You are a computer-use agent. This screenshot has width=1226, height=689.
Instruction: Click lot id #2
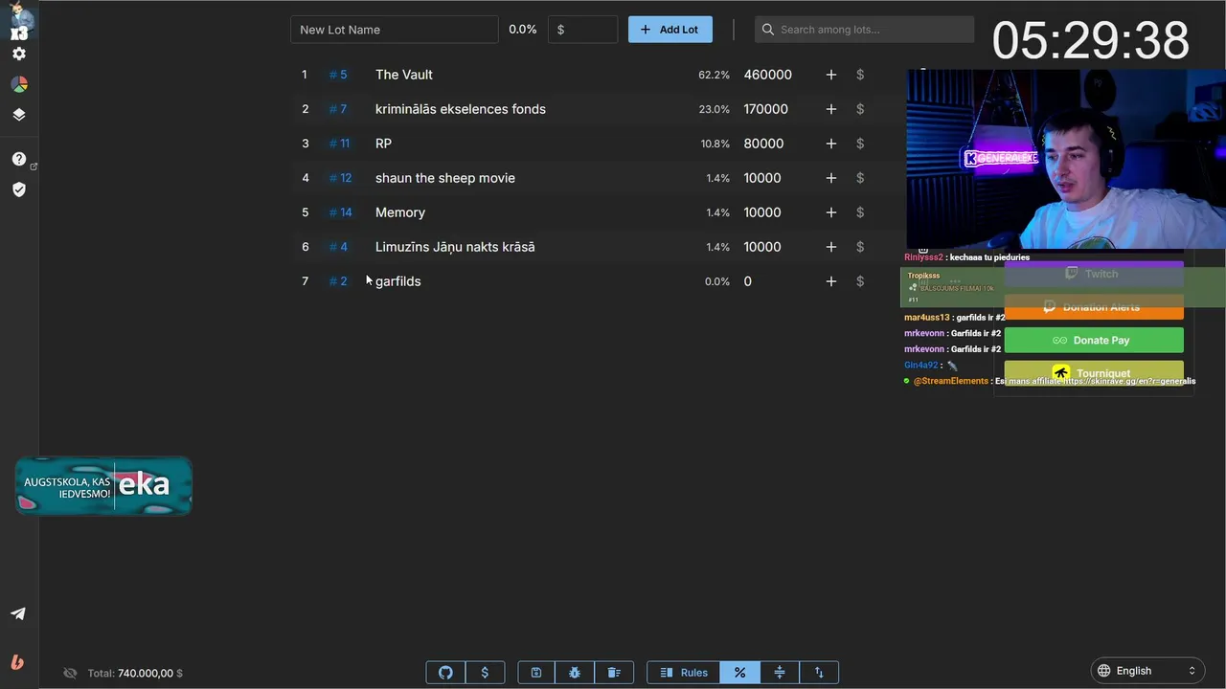coord(338,281)
